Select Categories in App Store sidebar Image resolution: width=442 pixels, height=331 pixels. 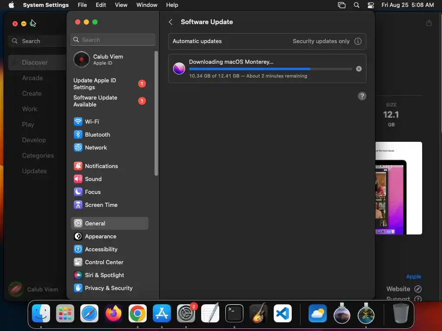[x=38, y=156]
